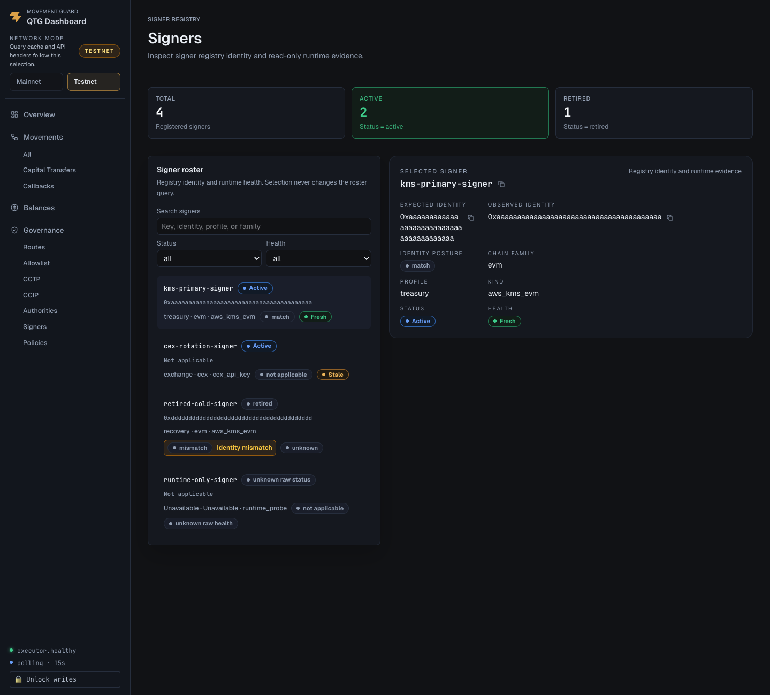
Task: Click the Balances coin icon
Action: click(x=14, y=208)
